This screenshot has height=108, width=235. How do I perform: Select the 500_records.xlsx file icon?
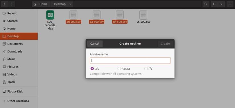[x=50, y=15]
